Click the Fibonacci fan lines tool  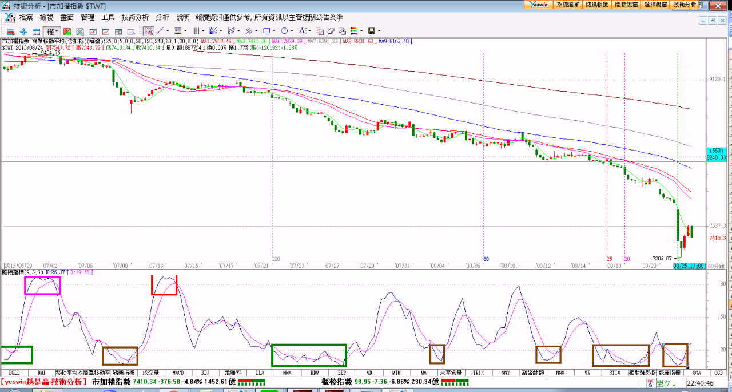213,31
